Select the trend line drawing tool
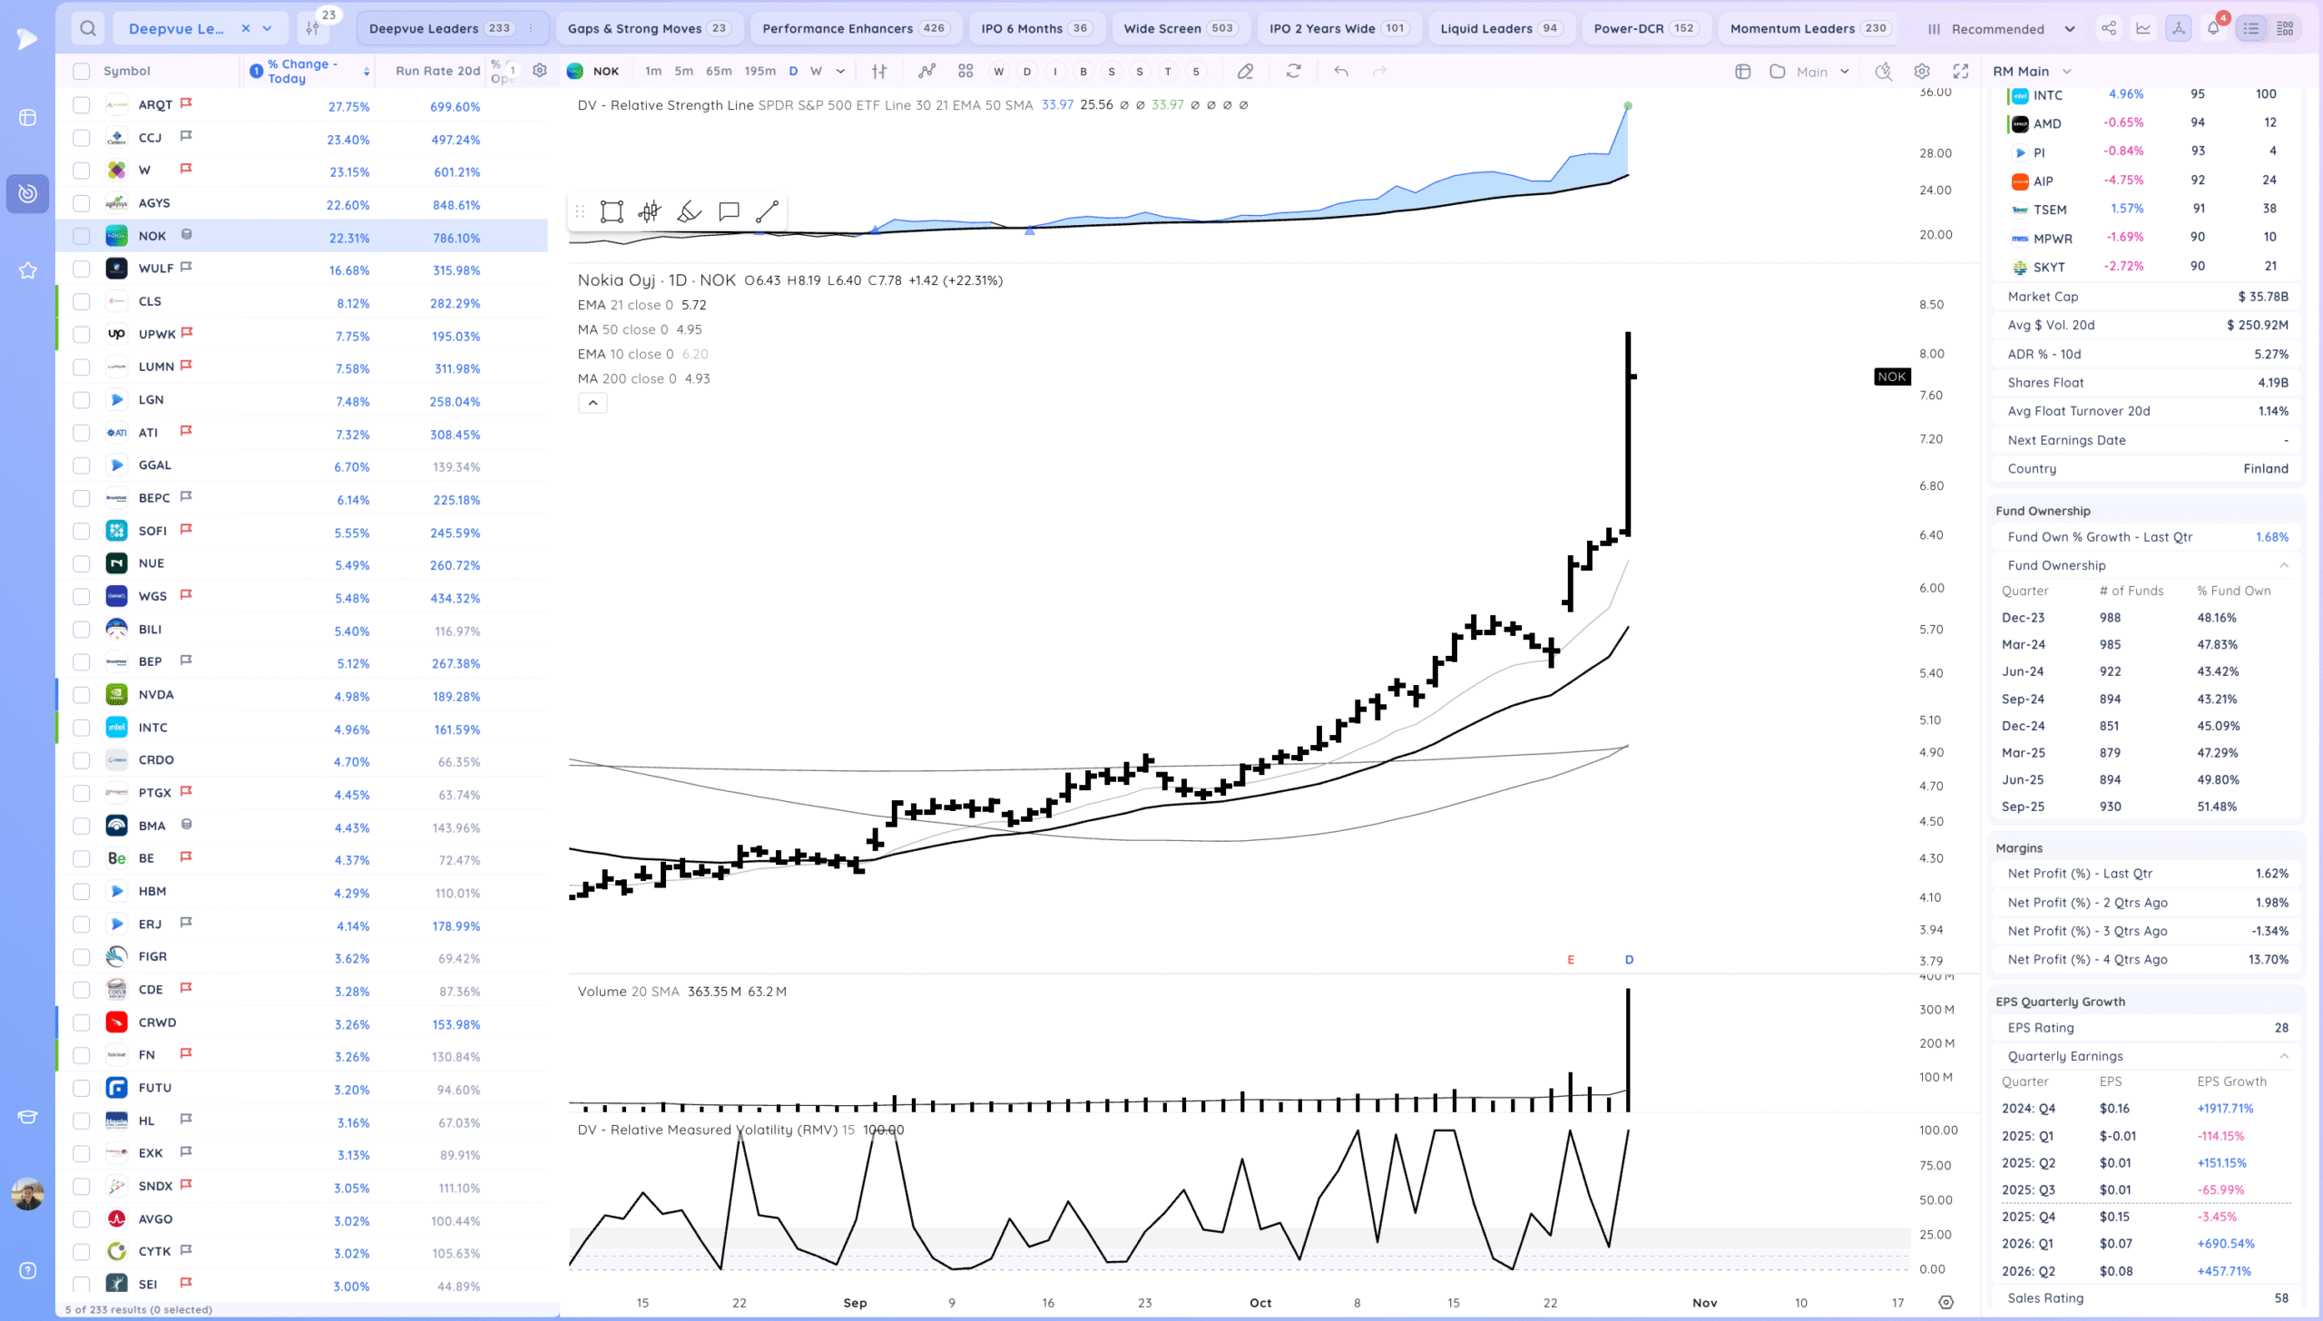Screen dimensions: 2323x1321 [767, 211]
